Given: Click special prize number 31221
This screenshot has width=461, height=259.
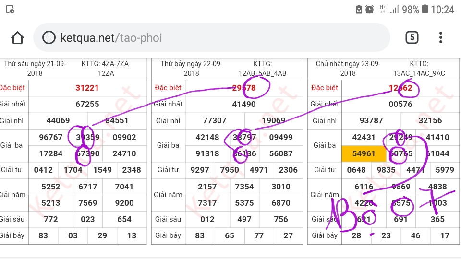Looking at the screenshot, I should pos(87,88).
